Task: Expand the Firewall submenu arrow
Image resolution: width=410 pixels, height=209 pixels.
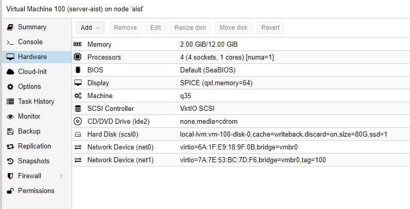Action: point(61,176)
